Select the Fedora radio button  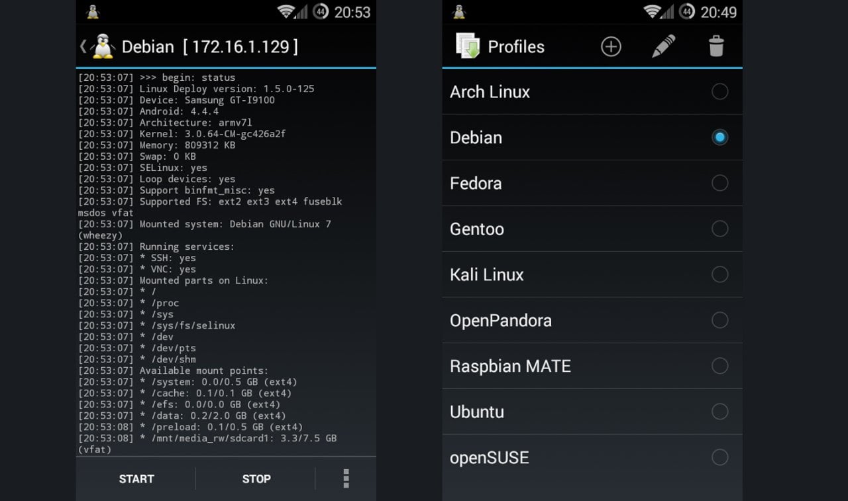coord(719,183)
